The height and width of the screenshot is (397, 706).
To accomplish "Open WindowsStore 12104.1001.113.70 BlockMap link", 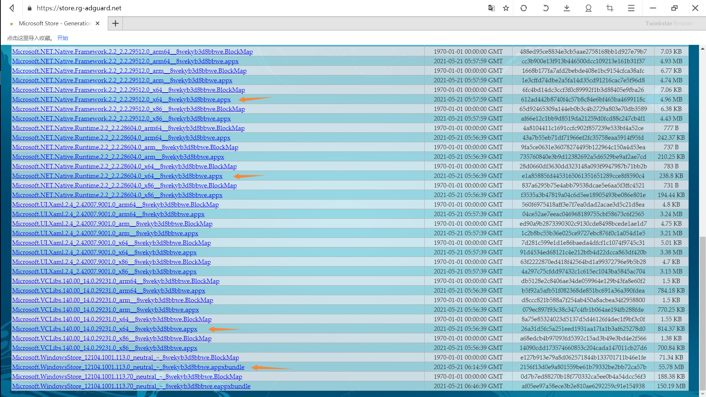I will tap(127, 376).
